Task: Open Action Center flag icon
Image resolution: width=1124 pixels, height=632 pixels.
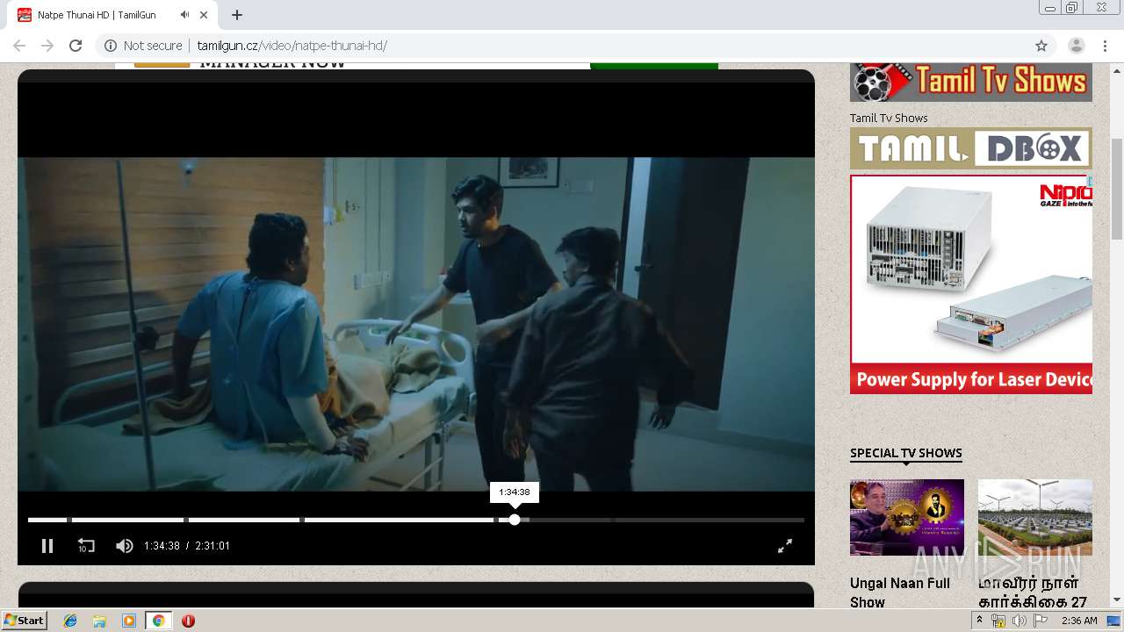Action: (x=1040, y=621)
